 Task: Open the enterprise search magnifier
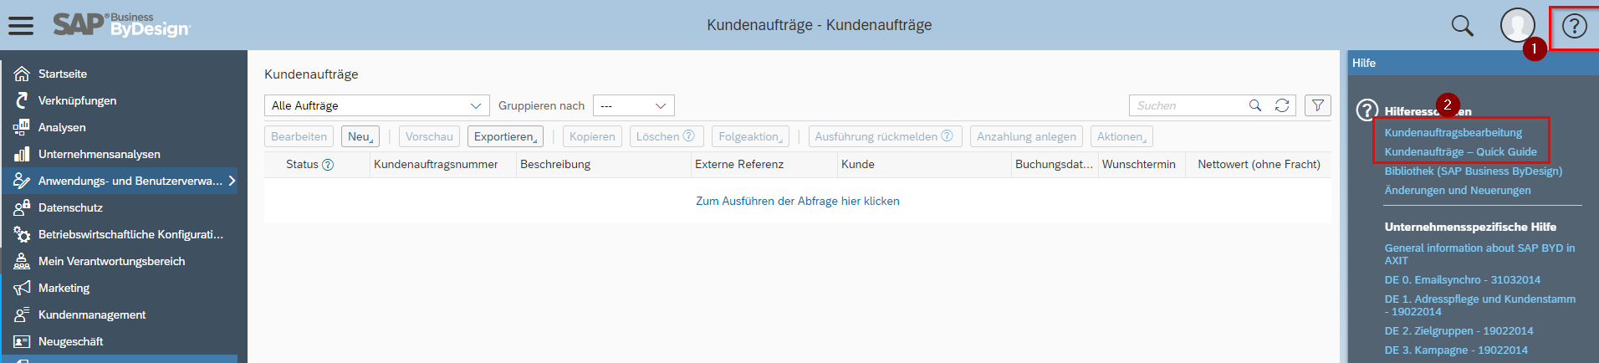[1462, 25]
